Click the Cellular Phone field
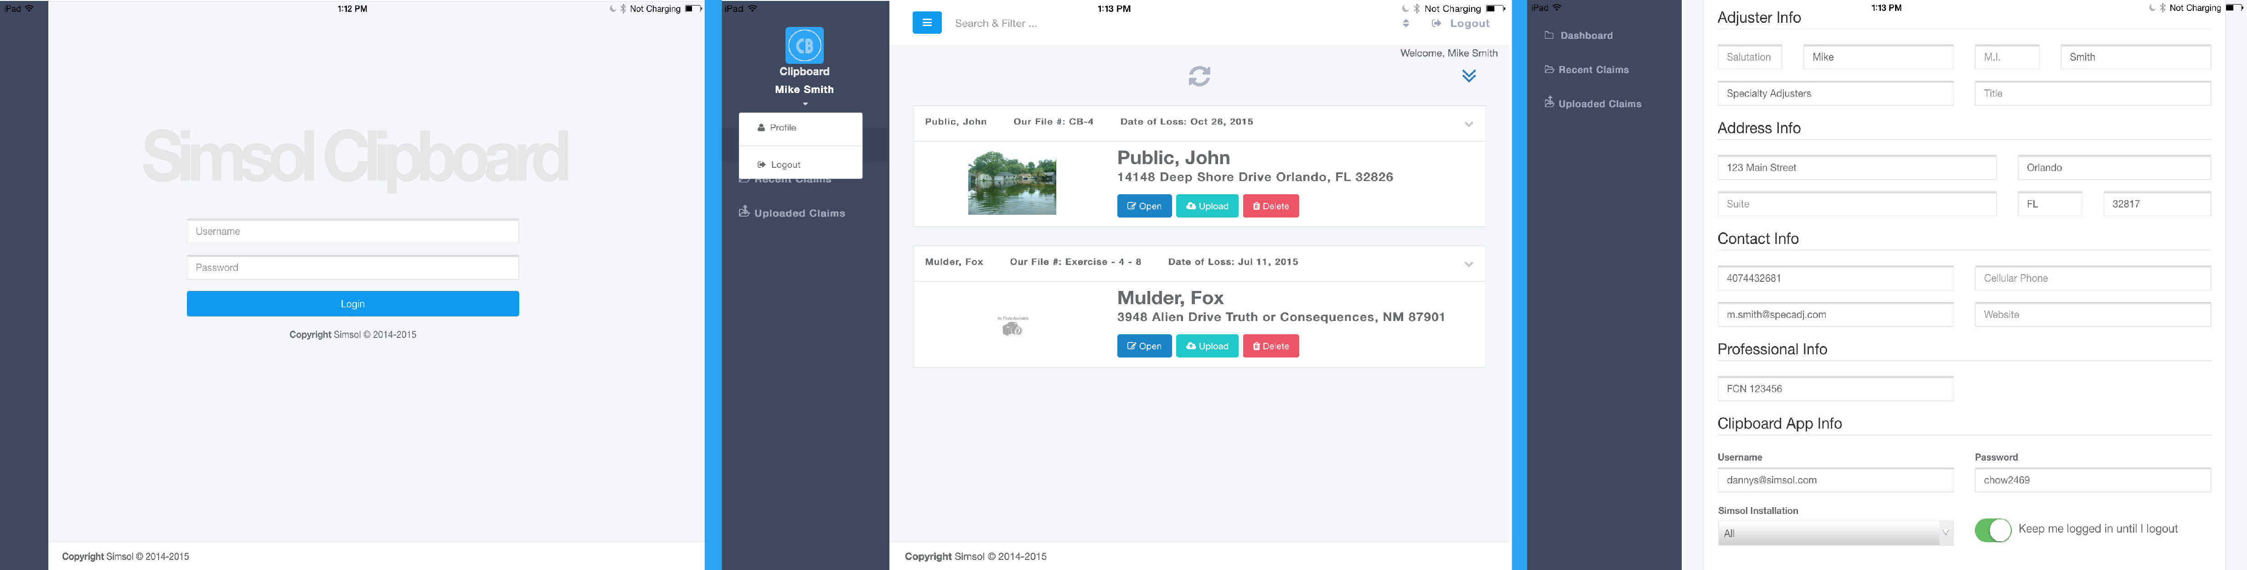The height and width of the screenshot is (570, 2247). tap(2092, 279)
